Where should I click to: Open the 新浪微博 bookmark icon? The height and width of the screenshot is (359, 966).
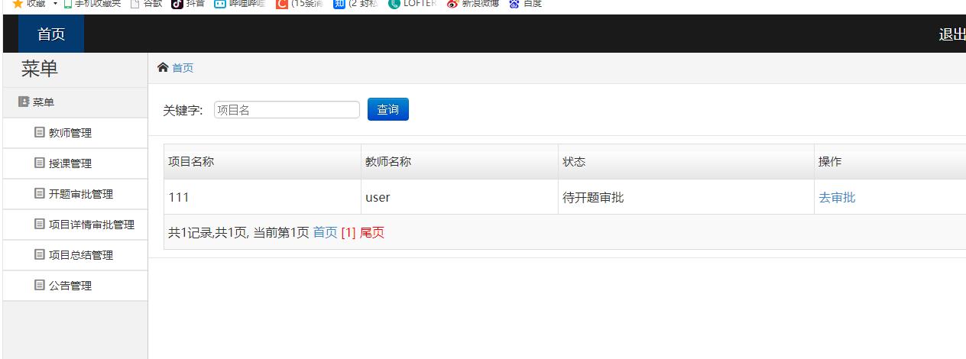(453, 4)
